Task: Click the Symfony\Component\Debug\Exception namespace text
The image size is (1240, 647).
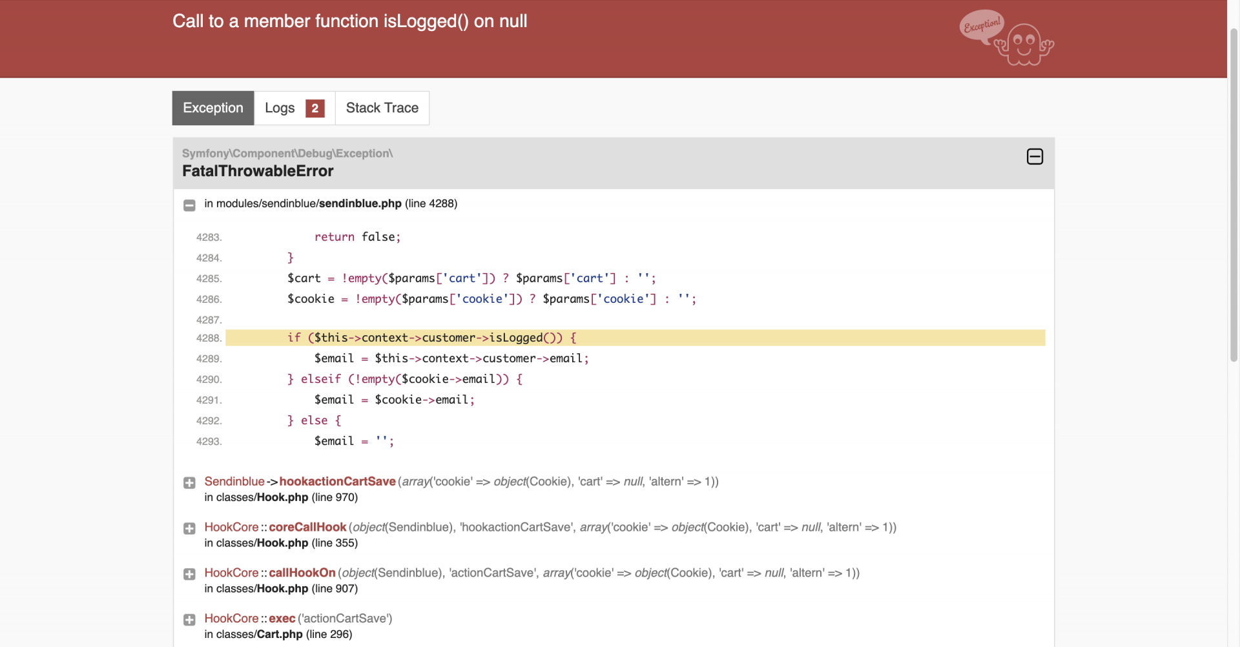Action: pos(287,153)
